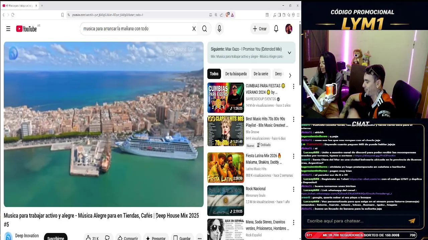Open account avatar menu

[289, 29]
